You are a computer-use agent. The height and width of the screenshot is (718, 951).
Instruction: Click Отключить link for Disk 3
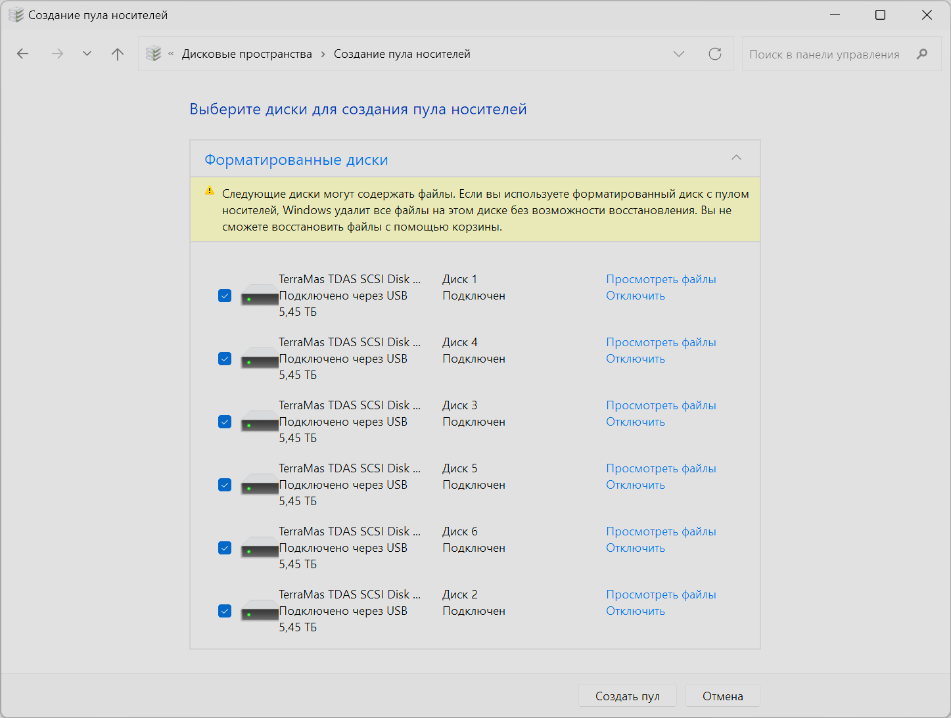(635, 422)
